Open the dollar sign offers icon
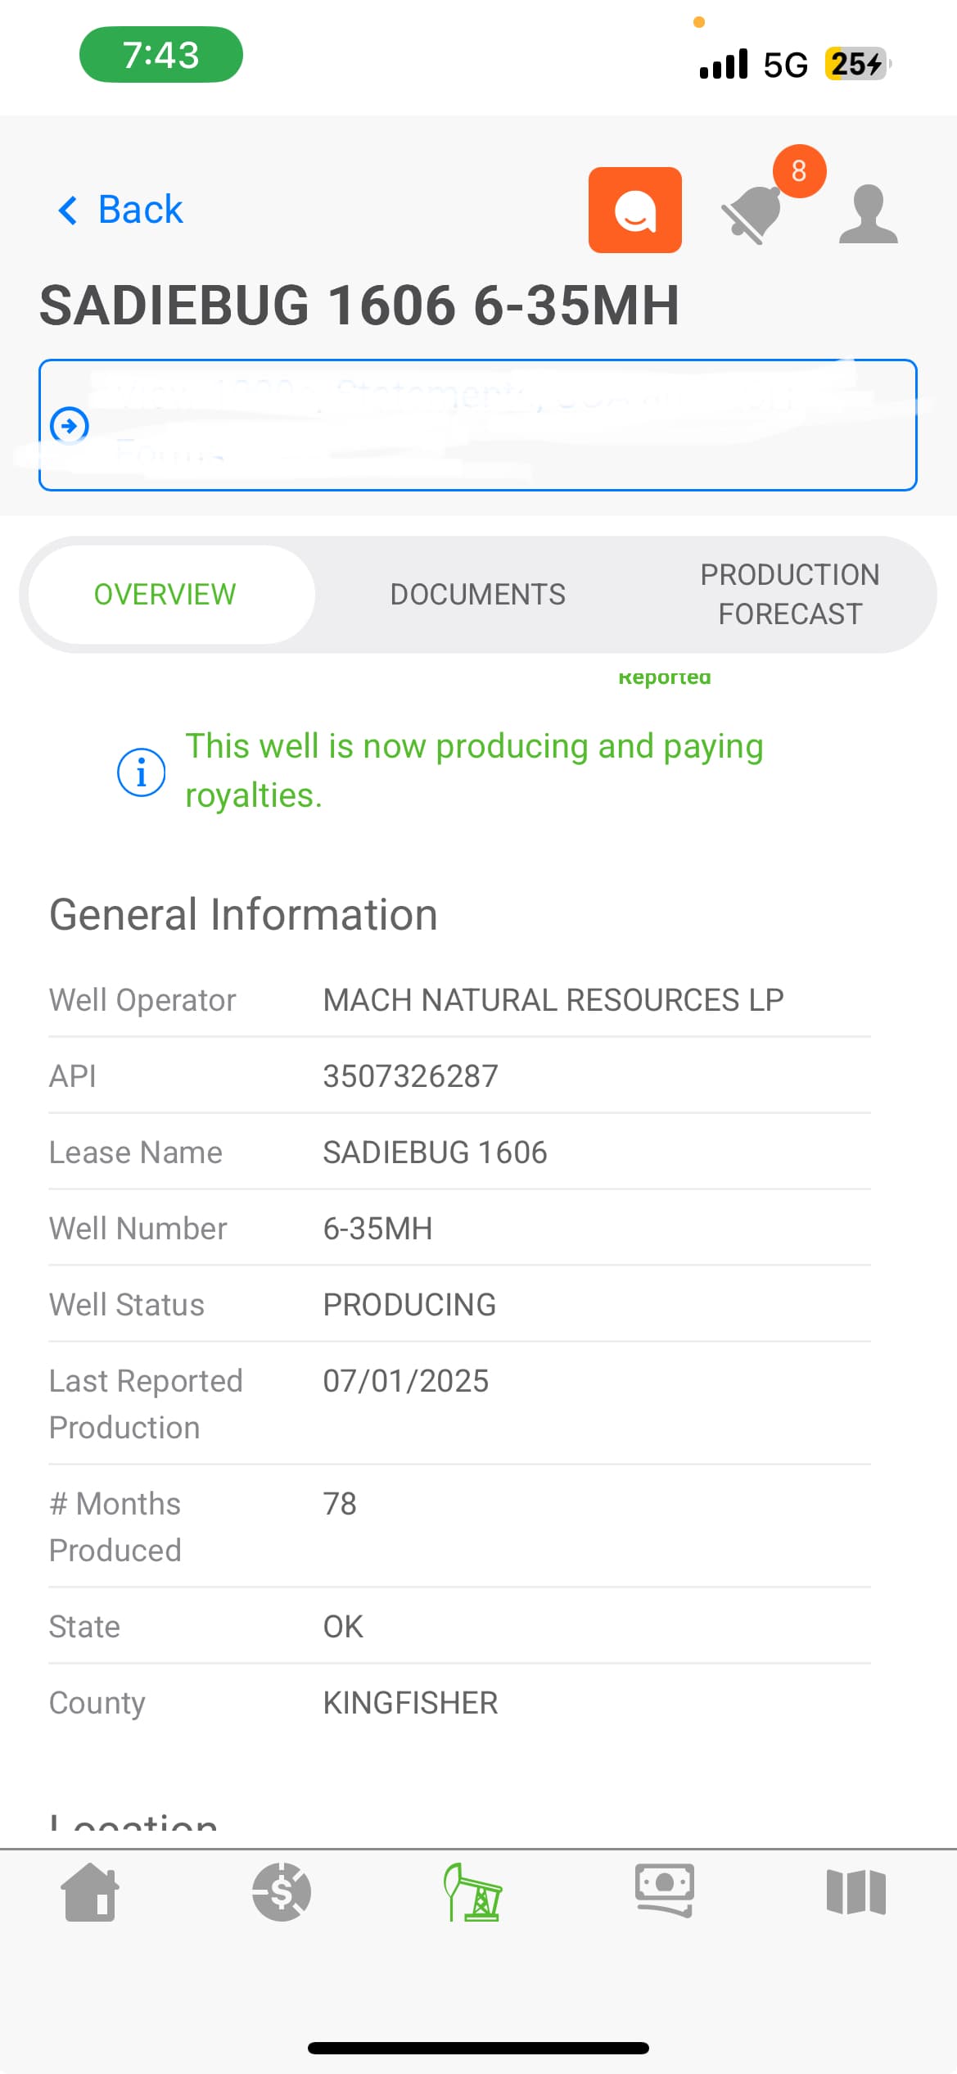The width and height of the screenshot is (957, 2074). tap(282, 1892)
